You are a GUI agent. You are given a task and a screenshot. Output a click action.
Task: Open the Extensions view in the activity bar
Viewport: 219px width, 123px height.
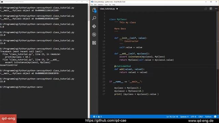coord(94,43)
